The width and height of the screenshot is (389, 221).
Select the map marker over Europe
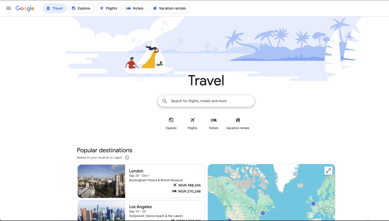coord(313,204)
